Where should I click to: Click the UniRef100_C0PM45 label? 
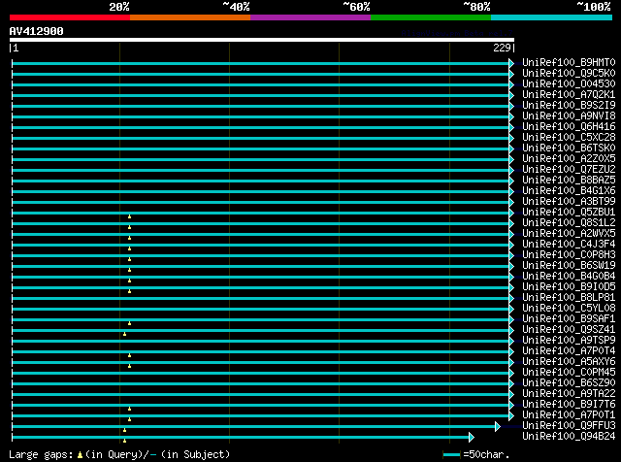pyautogui.click(x=569, y=373)
